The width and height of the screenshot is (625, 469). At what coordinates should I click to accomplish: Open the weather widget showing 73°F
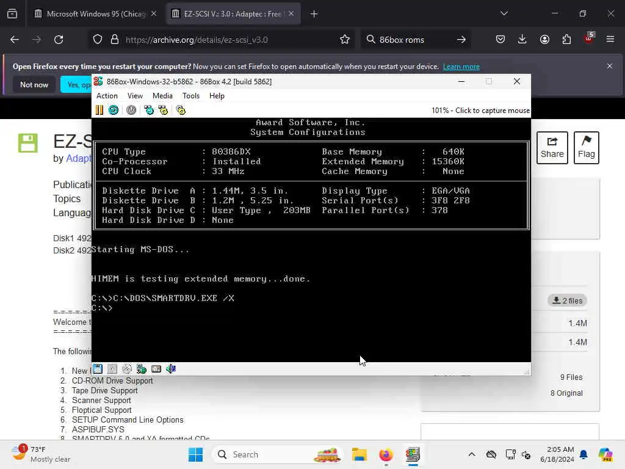coord(41,454)
